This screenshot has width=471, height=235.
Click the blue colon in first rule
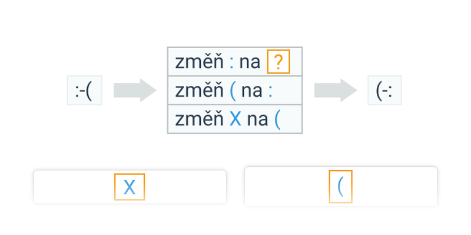(231, 63)
